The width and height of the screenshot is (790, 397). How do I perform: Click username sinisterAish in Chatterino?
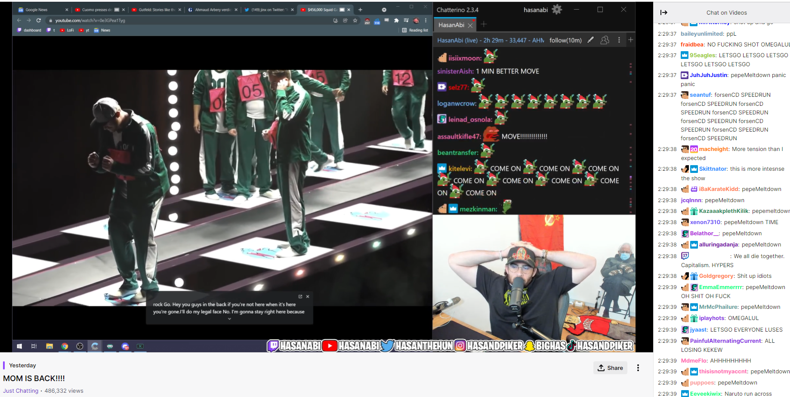[x=455, y=71]
